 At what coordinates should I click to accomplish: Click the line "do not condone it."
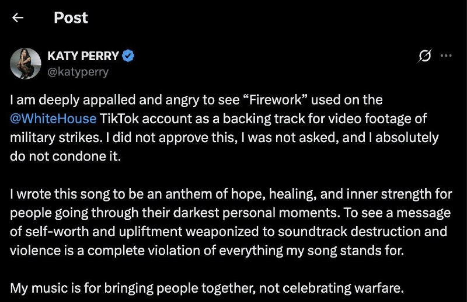click(x=65, y=156)
